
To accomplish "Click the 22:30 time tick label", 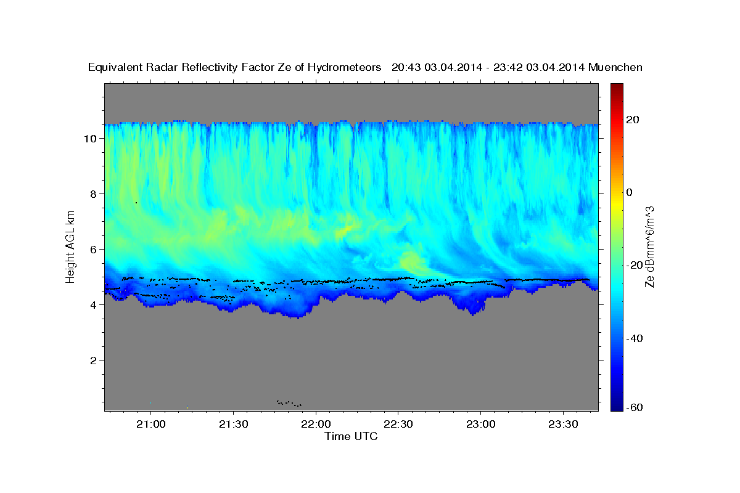I will click(x=398, y=424).
